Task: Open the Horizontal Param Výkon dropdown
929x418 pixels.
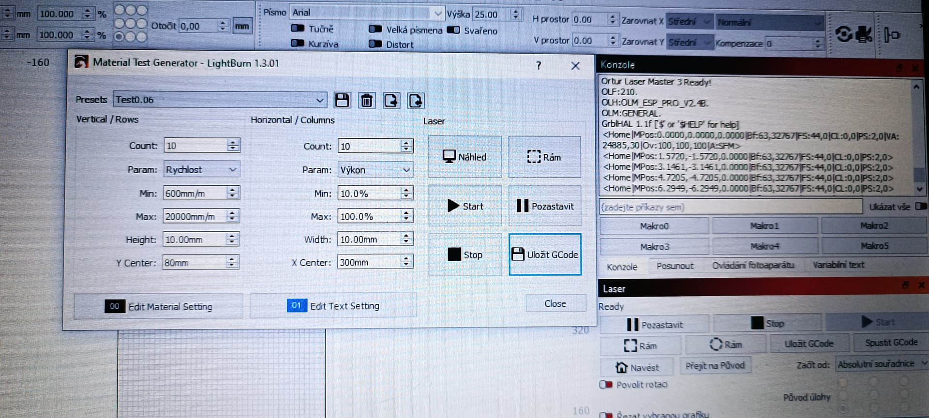Action: [375, 170]
